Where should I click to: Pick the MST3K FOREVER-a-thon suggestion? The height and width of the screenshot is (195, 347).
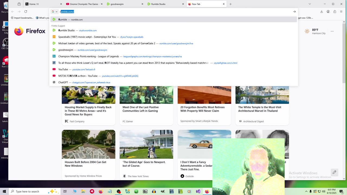pos(173,76)
